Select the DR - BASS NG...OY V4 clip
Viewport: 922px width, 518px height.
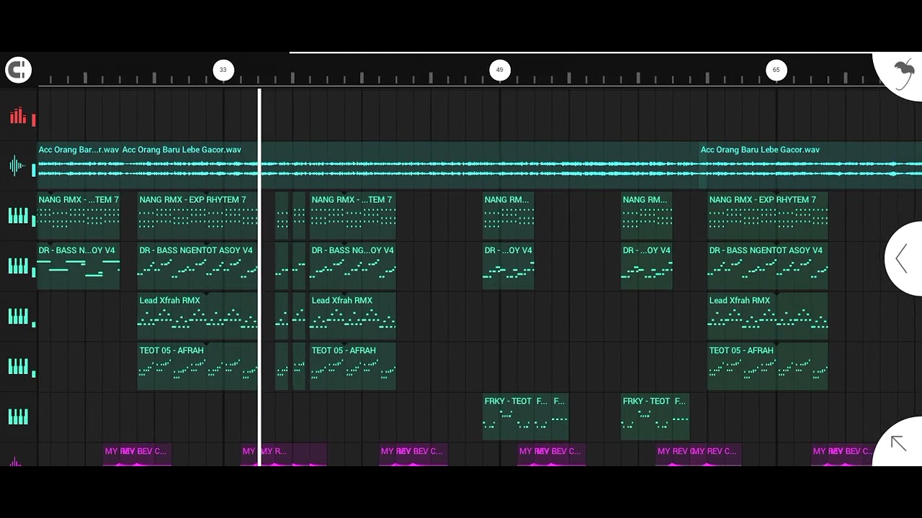pyautogui.click(x=353, y=266)
